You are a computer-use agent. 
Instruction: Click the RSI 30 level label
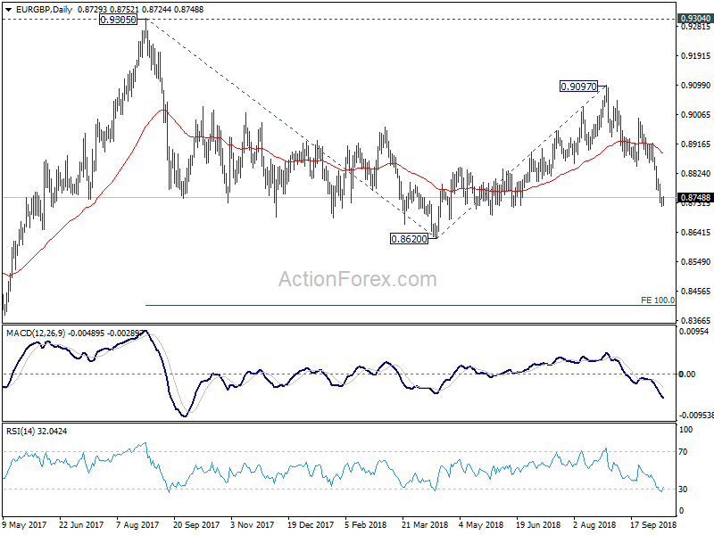pyautogui.click(x=683, y=489)
